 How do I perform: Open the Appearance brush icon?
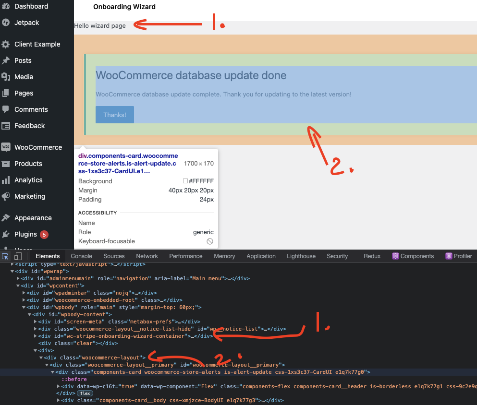click(x=6, y=217)
